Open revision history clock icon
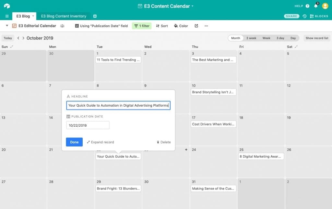This screenshot has height=209, width=332. click(304, 16)
